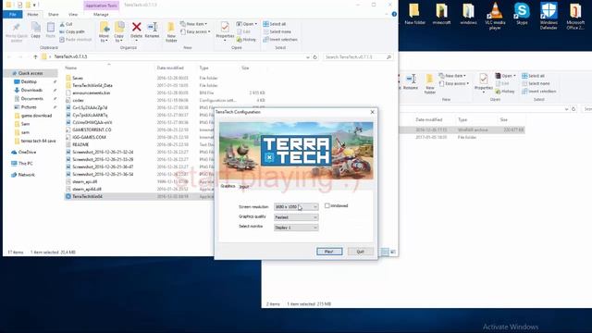The height and width of the screenshot is (333, 592).
Task: Sort by the Date modified column in front window
Action: pyautogui.click(x=170, y=68)
